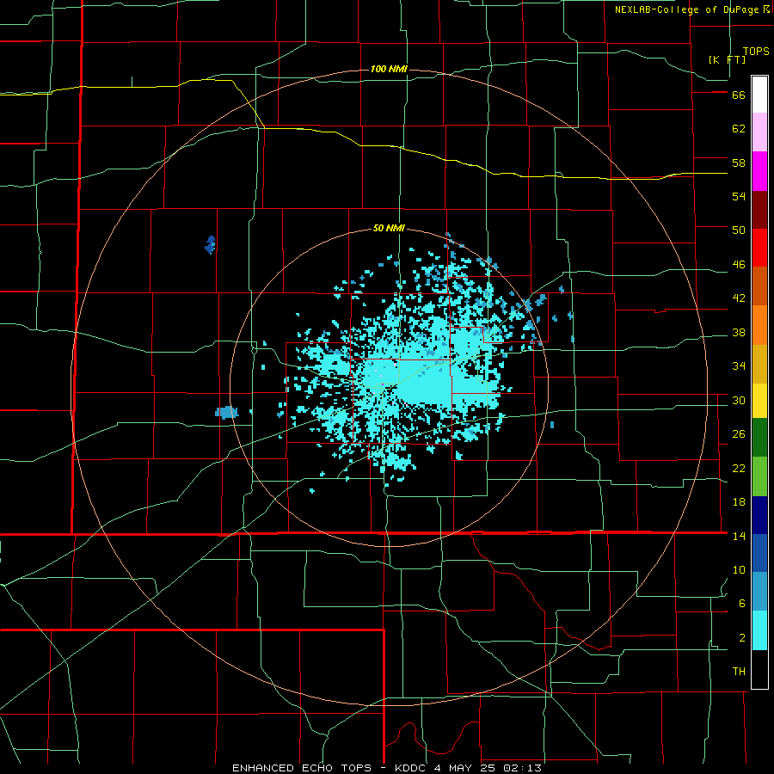Screen dimensions: 774x774
Task: Click the bright red legend swatch near 50
Action: pyautogui.click(x=759, y=248)
